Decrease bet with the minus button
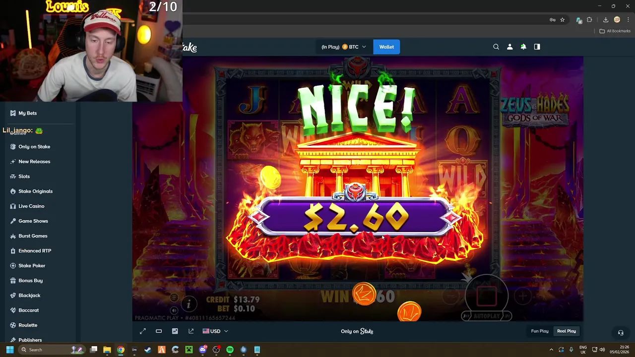 pyautogui.click(x=450, y=297)
